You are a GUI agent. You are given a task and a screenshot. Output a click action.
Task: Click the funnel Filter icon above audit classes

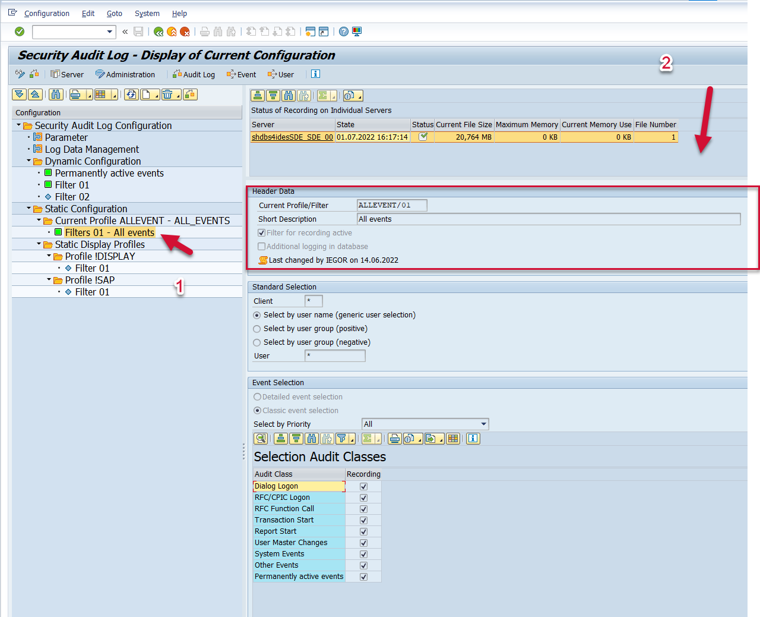pyautogui.click(x=342, y=439)
